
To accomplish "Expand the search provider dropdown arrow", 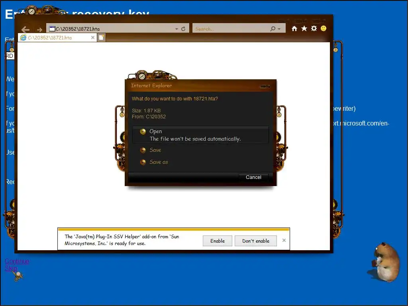I will click(279, 29).
